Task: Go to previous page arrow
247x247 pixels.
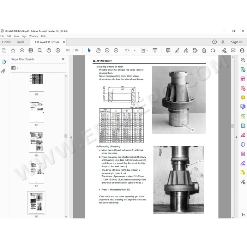Action: point(49,50)
